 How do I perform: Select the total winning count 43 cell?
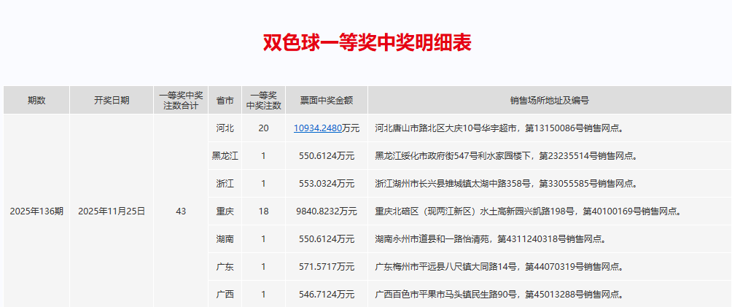coord(181,211)
